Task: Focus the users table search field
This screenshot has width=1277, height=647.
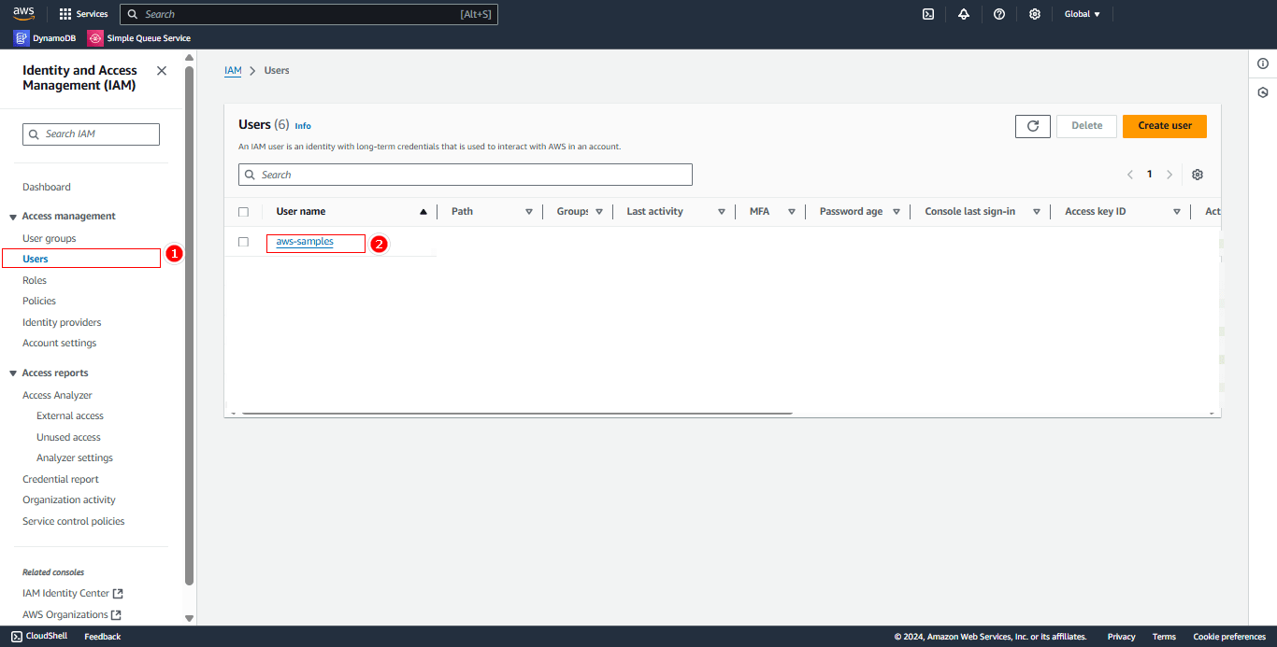Action: [466, 175]
